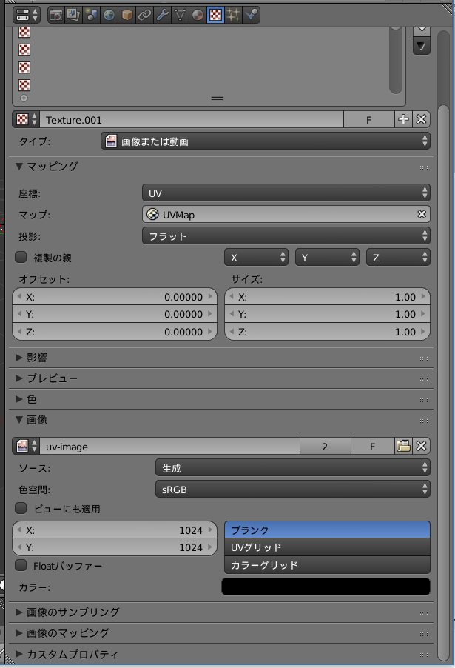Open the Physics tab icon
Viewport: 455px width, 668px height.
pos(251,15)
